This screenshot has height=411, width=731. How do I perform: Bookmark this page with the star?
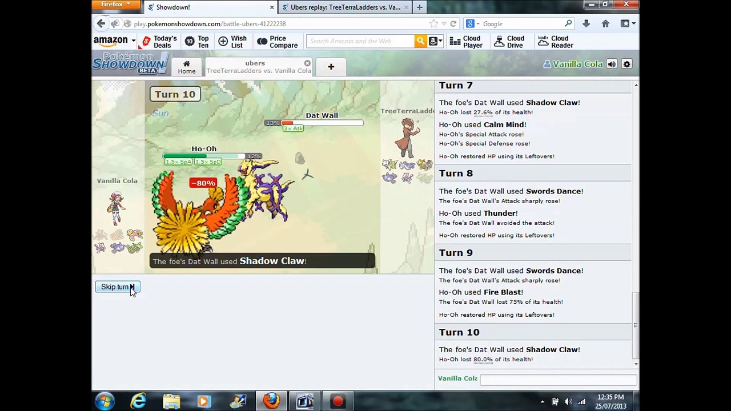434,24
